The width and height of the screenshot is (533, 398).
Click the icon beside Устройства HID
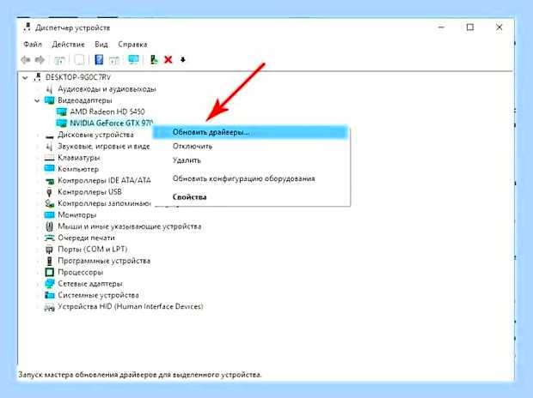click(49, 307)
